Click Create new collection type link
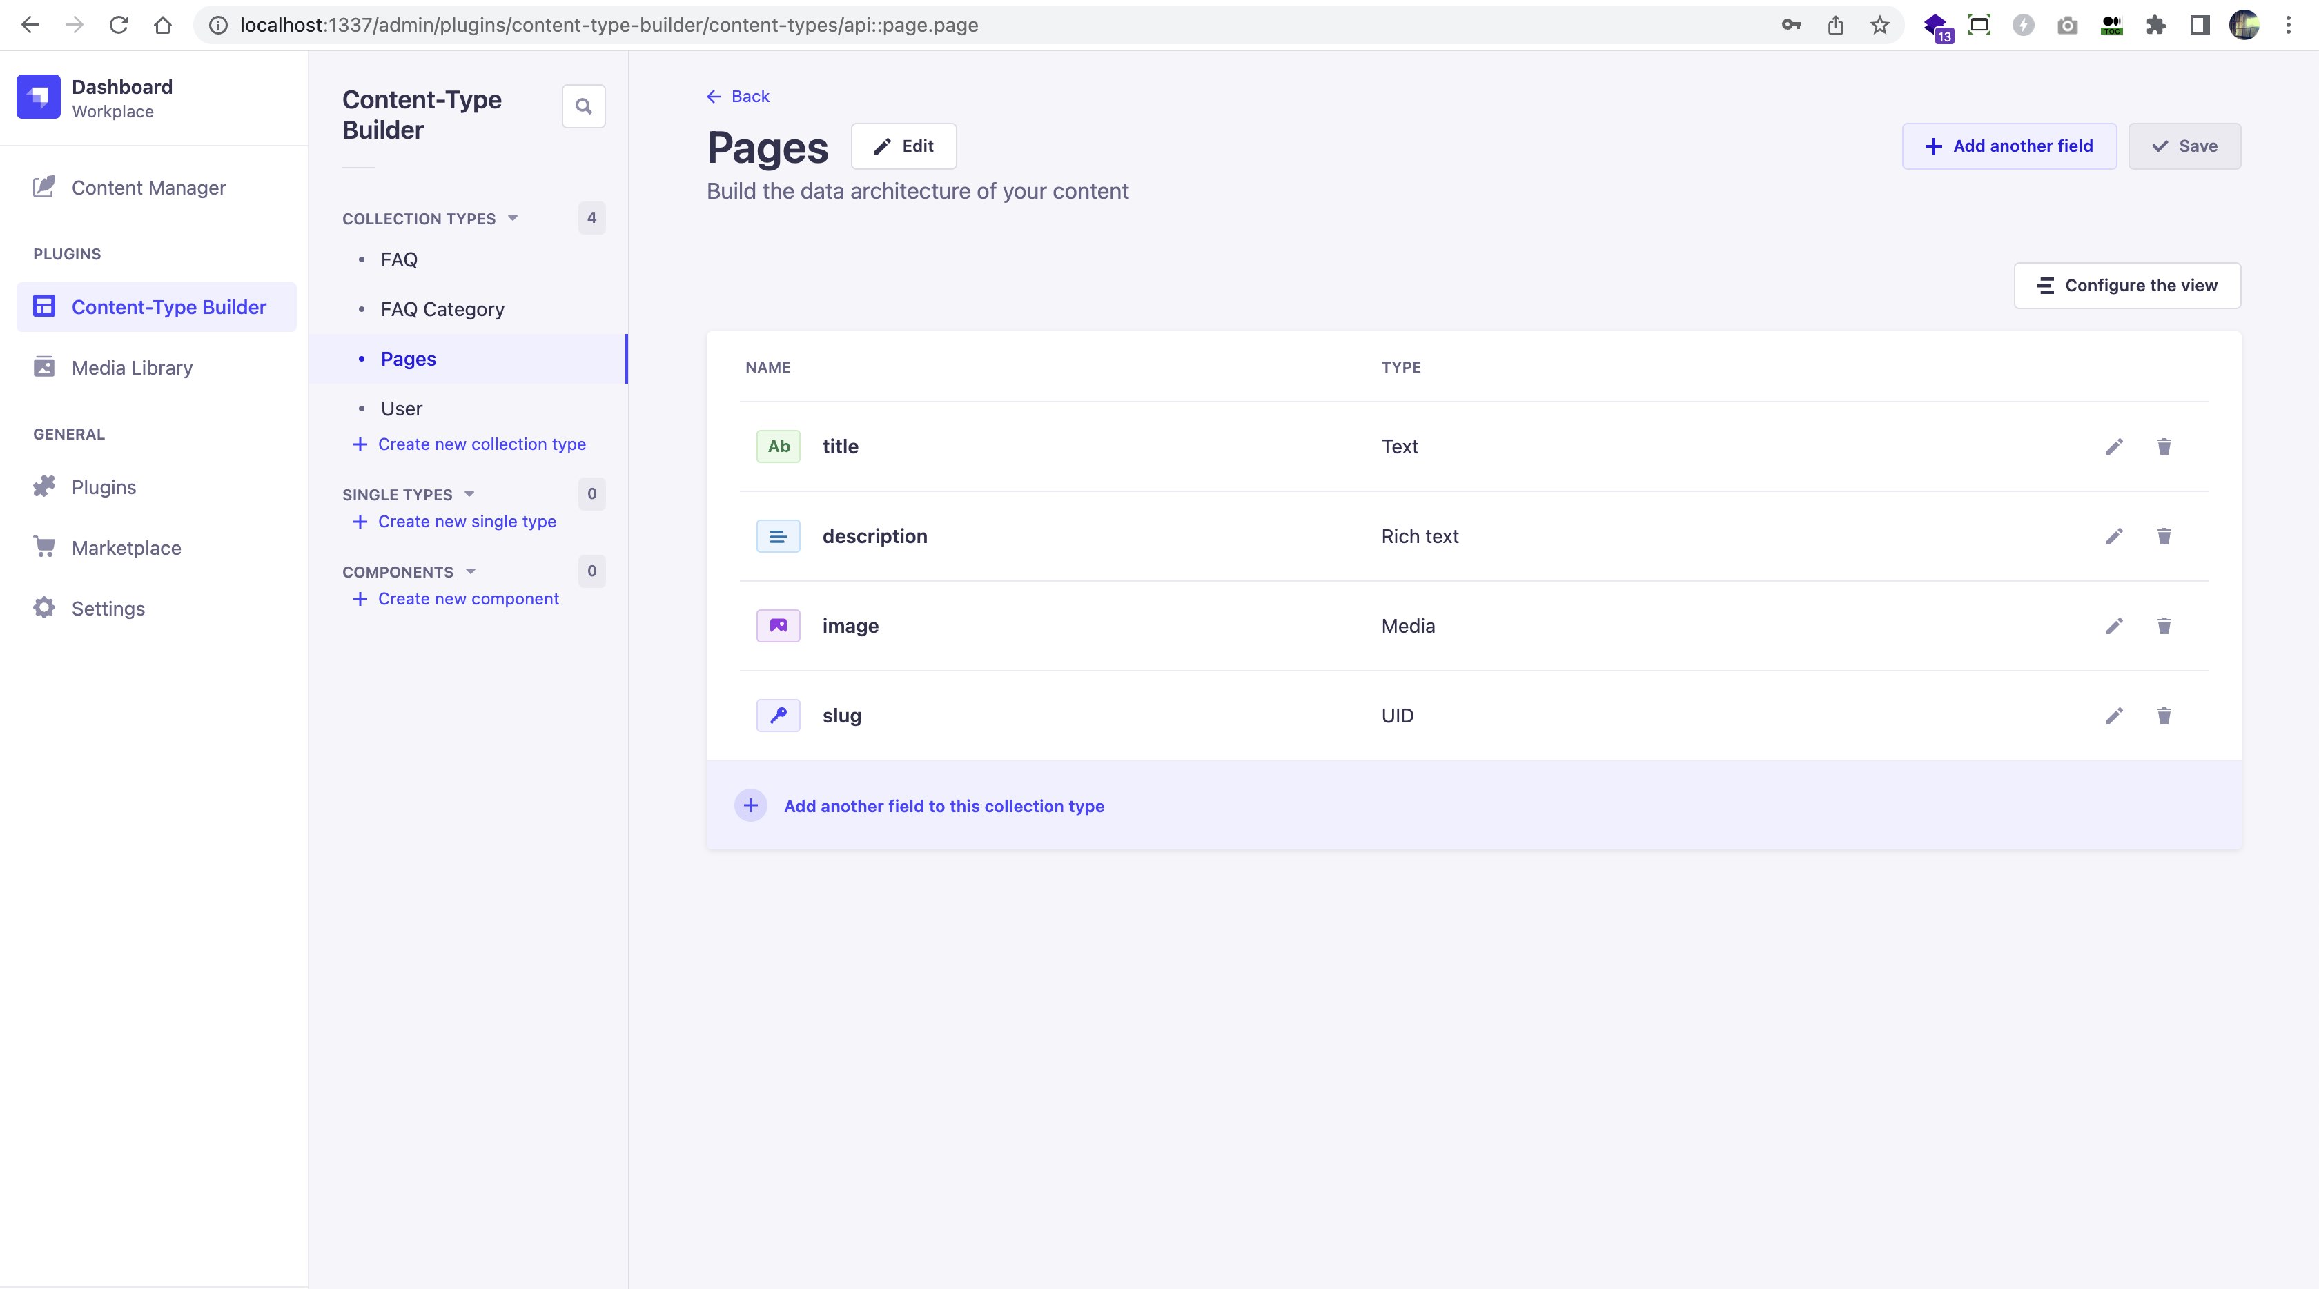This screenshot has height=1289, width=2319. click(482, 444)
